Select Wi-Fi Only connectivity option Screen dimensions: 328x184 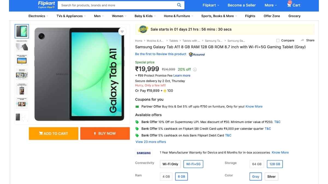coord(170,164)
